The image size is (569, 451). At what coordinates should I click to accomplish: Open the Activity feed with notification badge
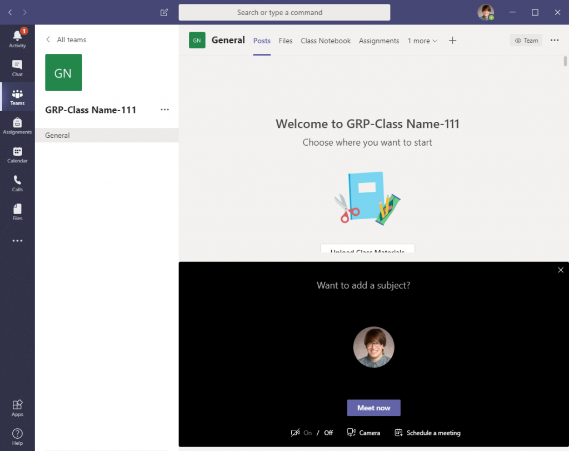pos(17,39)
